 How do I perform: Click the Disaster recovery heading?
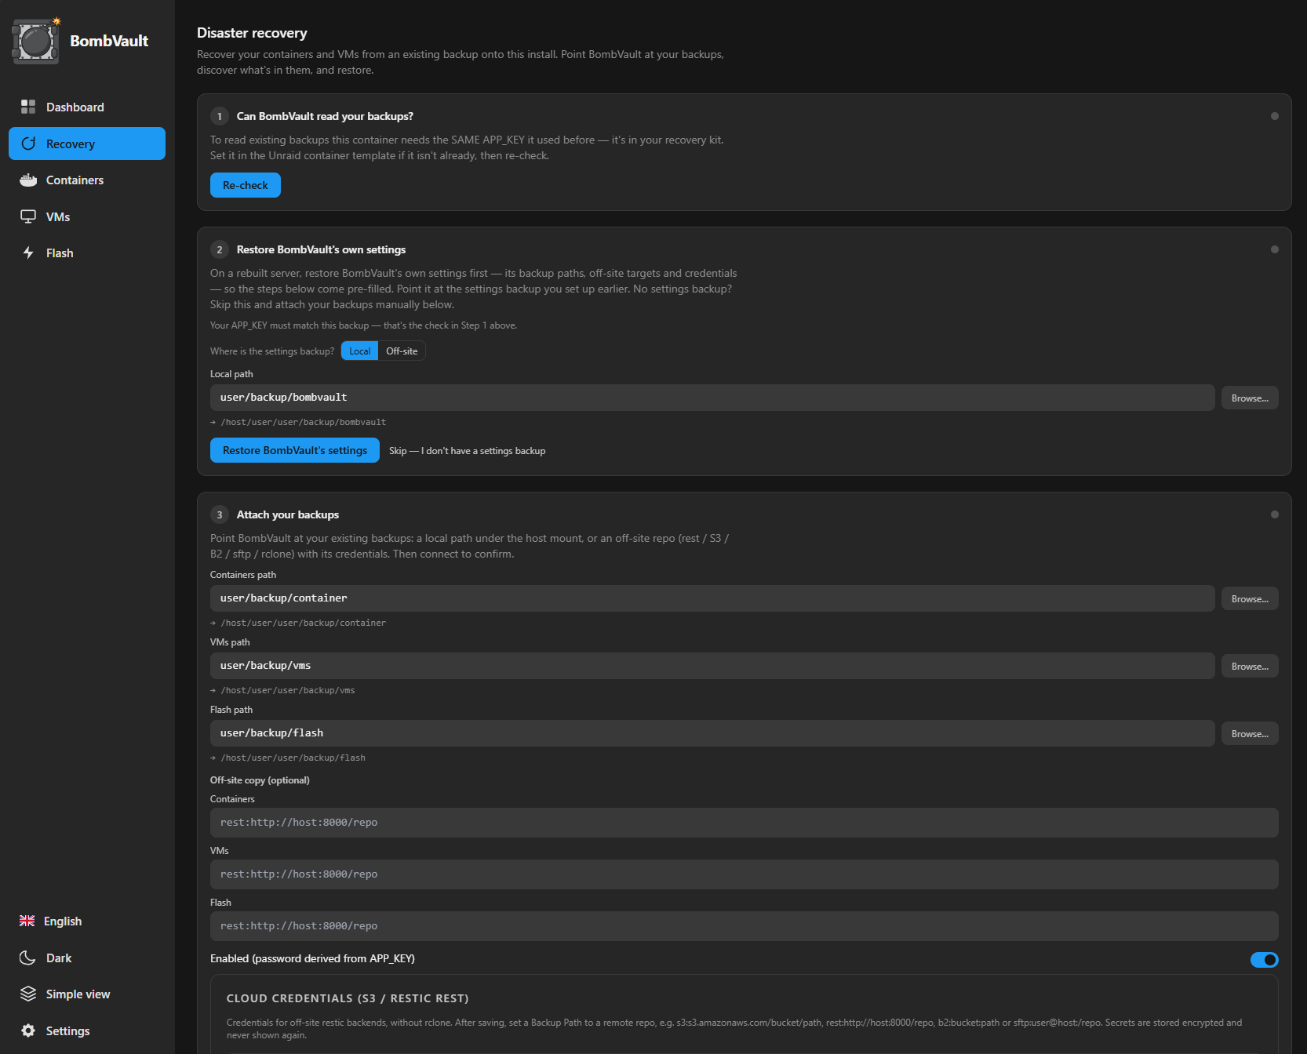click(252, 33)
